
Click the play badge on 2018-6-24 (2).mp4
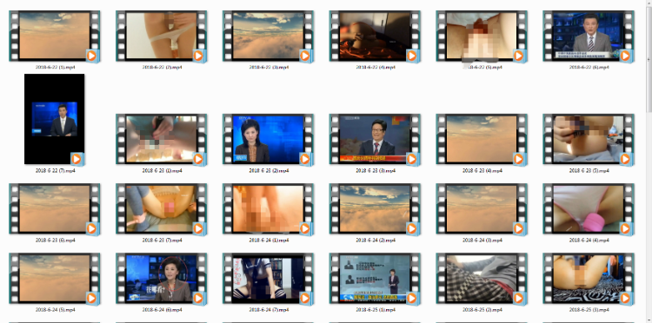coord(412,228)
